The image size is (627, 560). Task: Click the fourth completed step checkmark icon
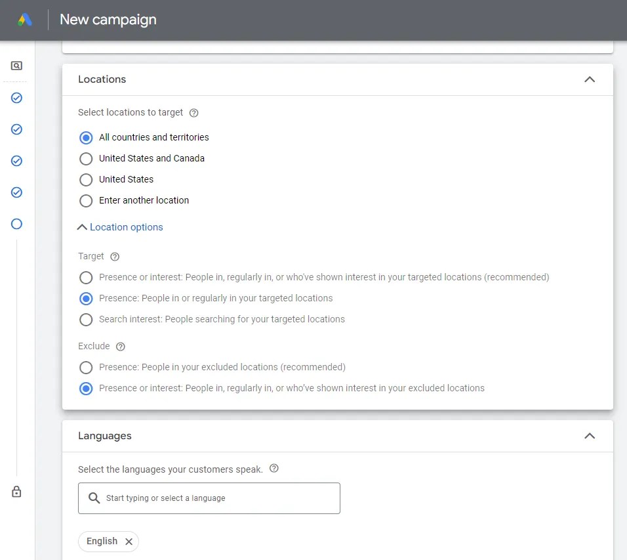click(x=17, y=192)
